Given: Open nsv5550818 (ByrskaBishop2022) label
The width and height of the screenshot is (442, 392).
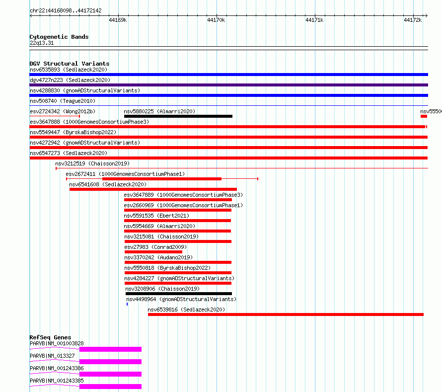Looking at the screenshot, I should click(167, 268).
